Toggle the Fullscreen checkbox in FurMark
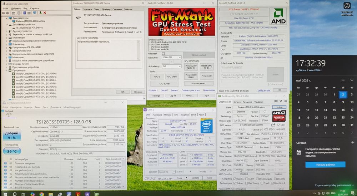This screenshot has width=357, height=196. (x=163, y=54)
